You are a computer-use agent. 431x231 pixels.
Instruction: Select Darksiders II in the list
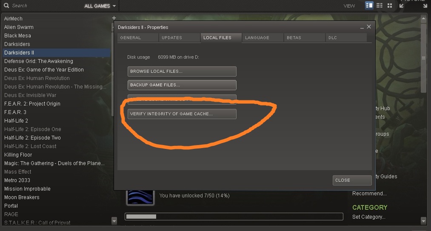pos(56,52)
